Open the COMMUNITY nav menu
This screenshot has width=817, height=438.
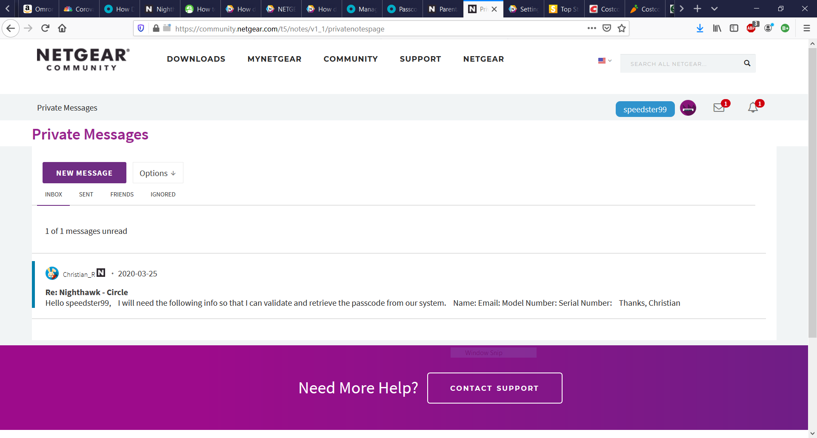(351, 59)
